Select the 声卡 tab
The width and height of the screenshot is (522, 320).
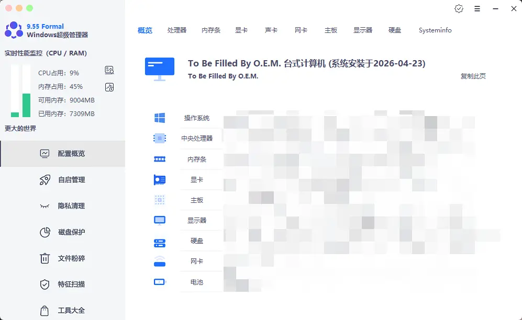pyautogui.click(x=271, y=30)
